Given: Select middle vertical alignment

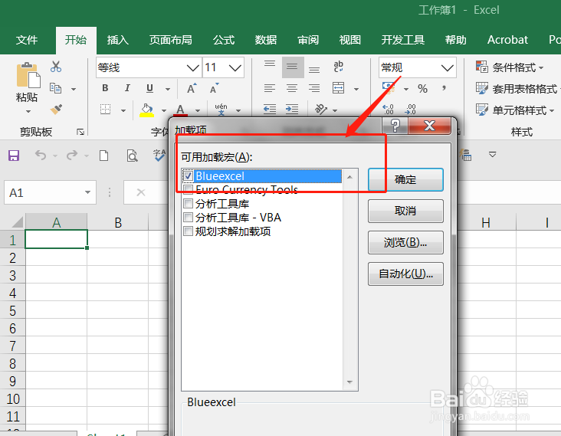Looking at the screenshot, I should tap(292, 67).
